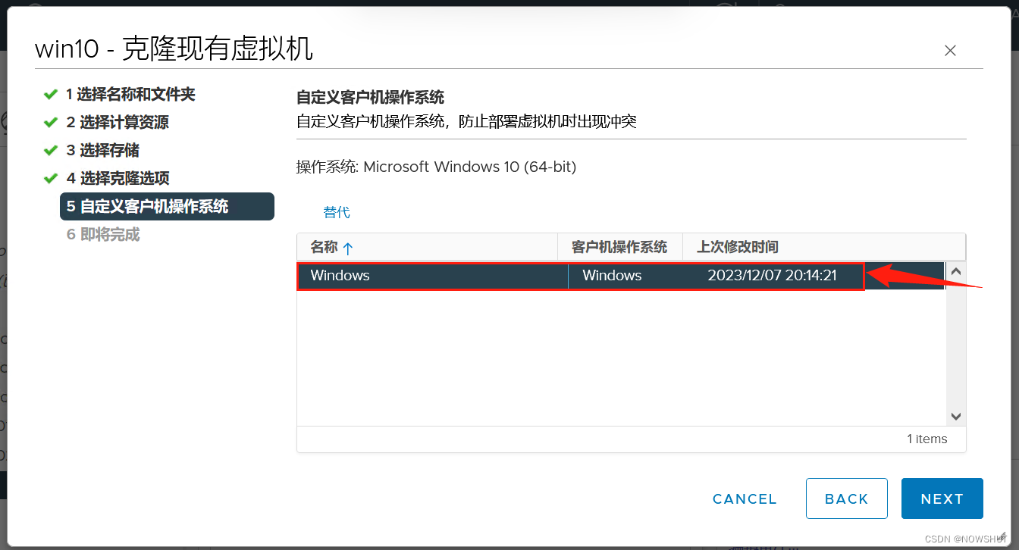This screenshot has width=1019, height=550.
Task: Sort by 客户机操作系统 column header
Action: [x=619, y=247]
